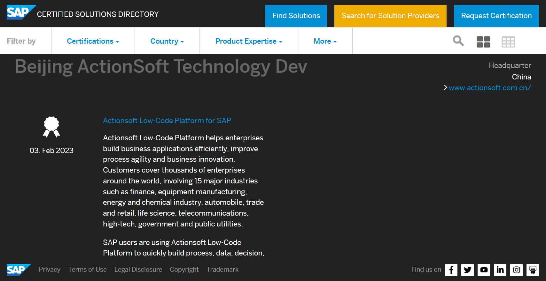This screenshot has height=281, width=546.
Task: Click the SAP logo in header
Action: tap(21, 12)
